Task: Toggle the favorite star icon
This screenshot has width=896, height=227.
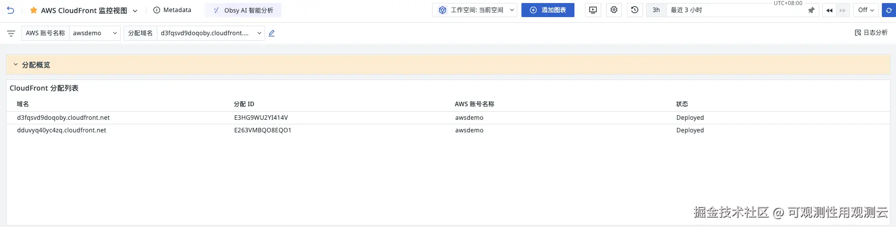Action: tap(34, 10)
